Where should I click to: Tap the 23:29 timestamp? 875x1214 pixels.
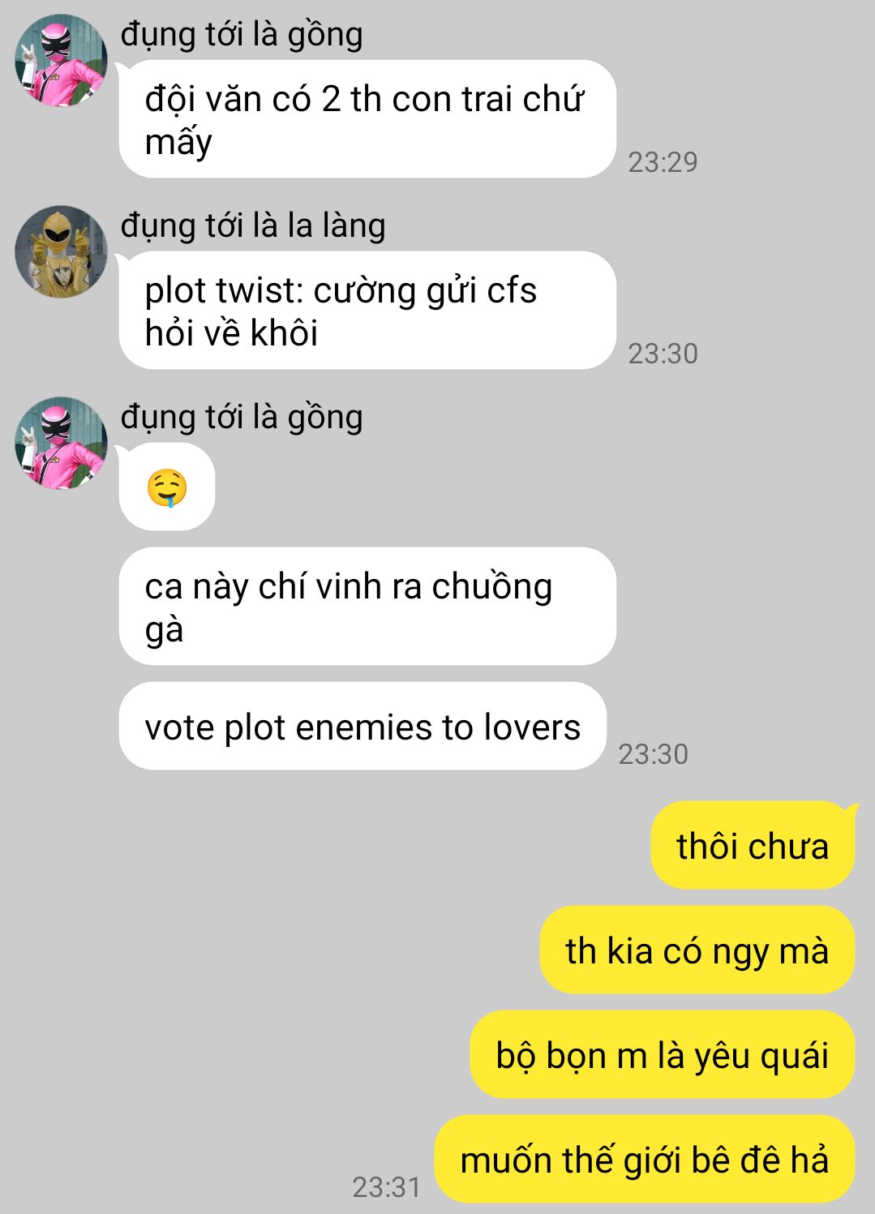pyautogui.click(x=663, y=162)
